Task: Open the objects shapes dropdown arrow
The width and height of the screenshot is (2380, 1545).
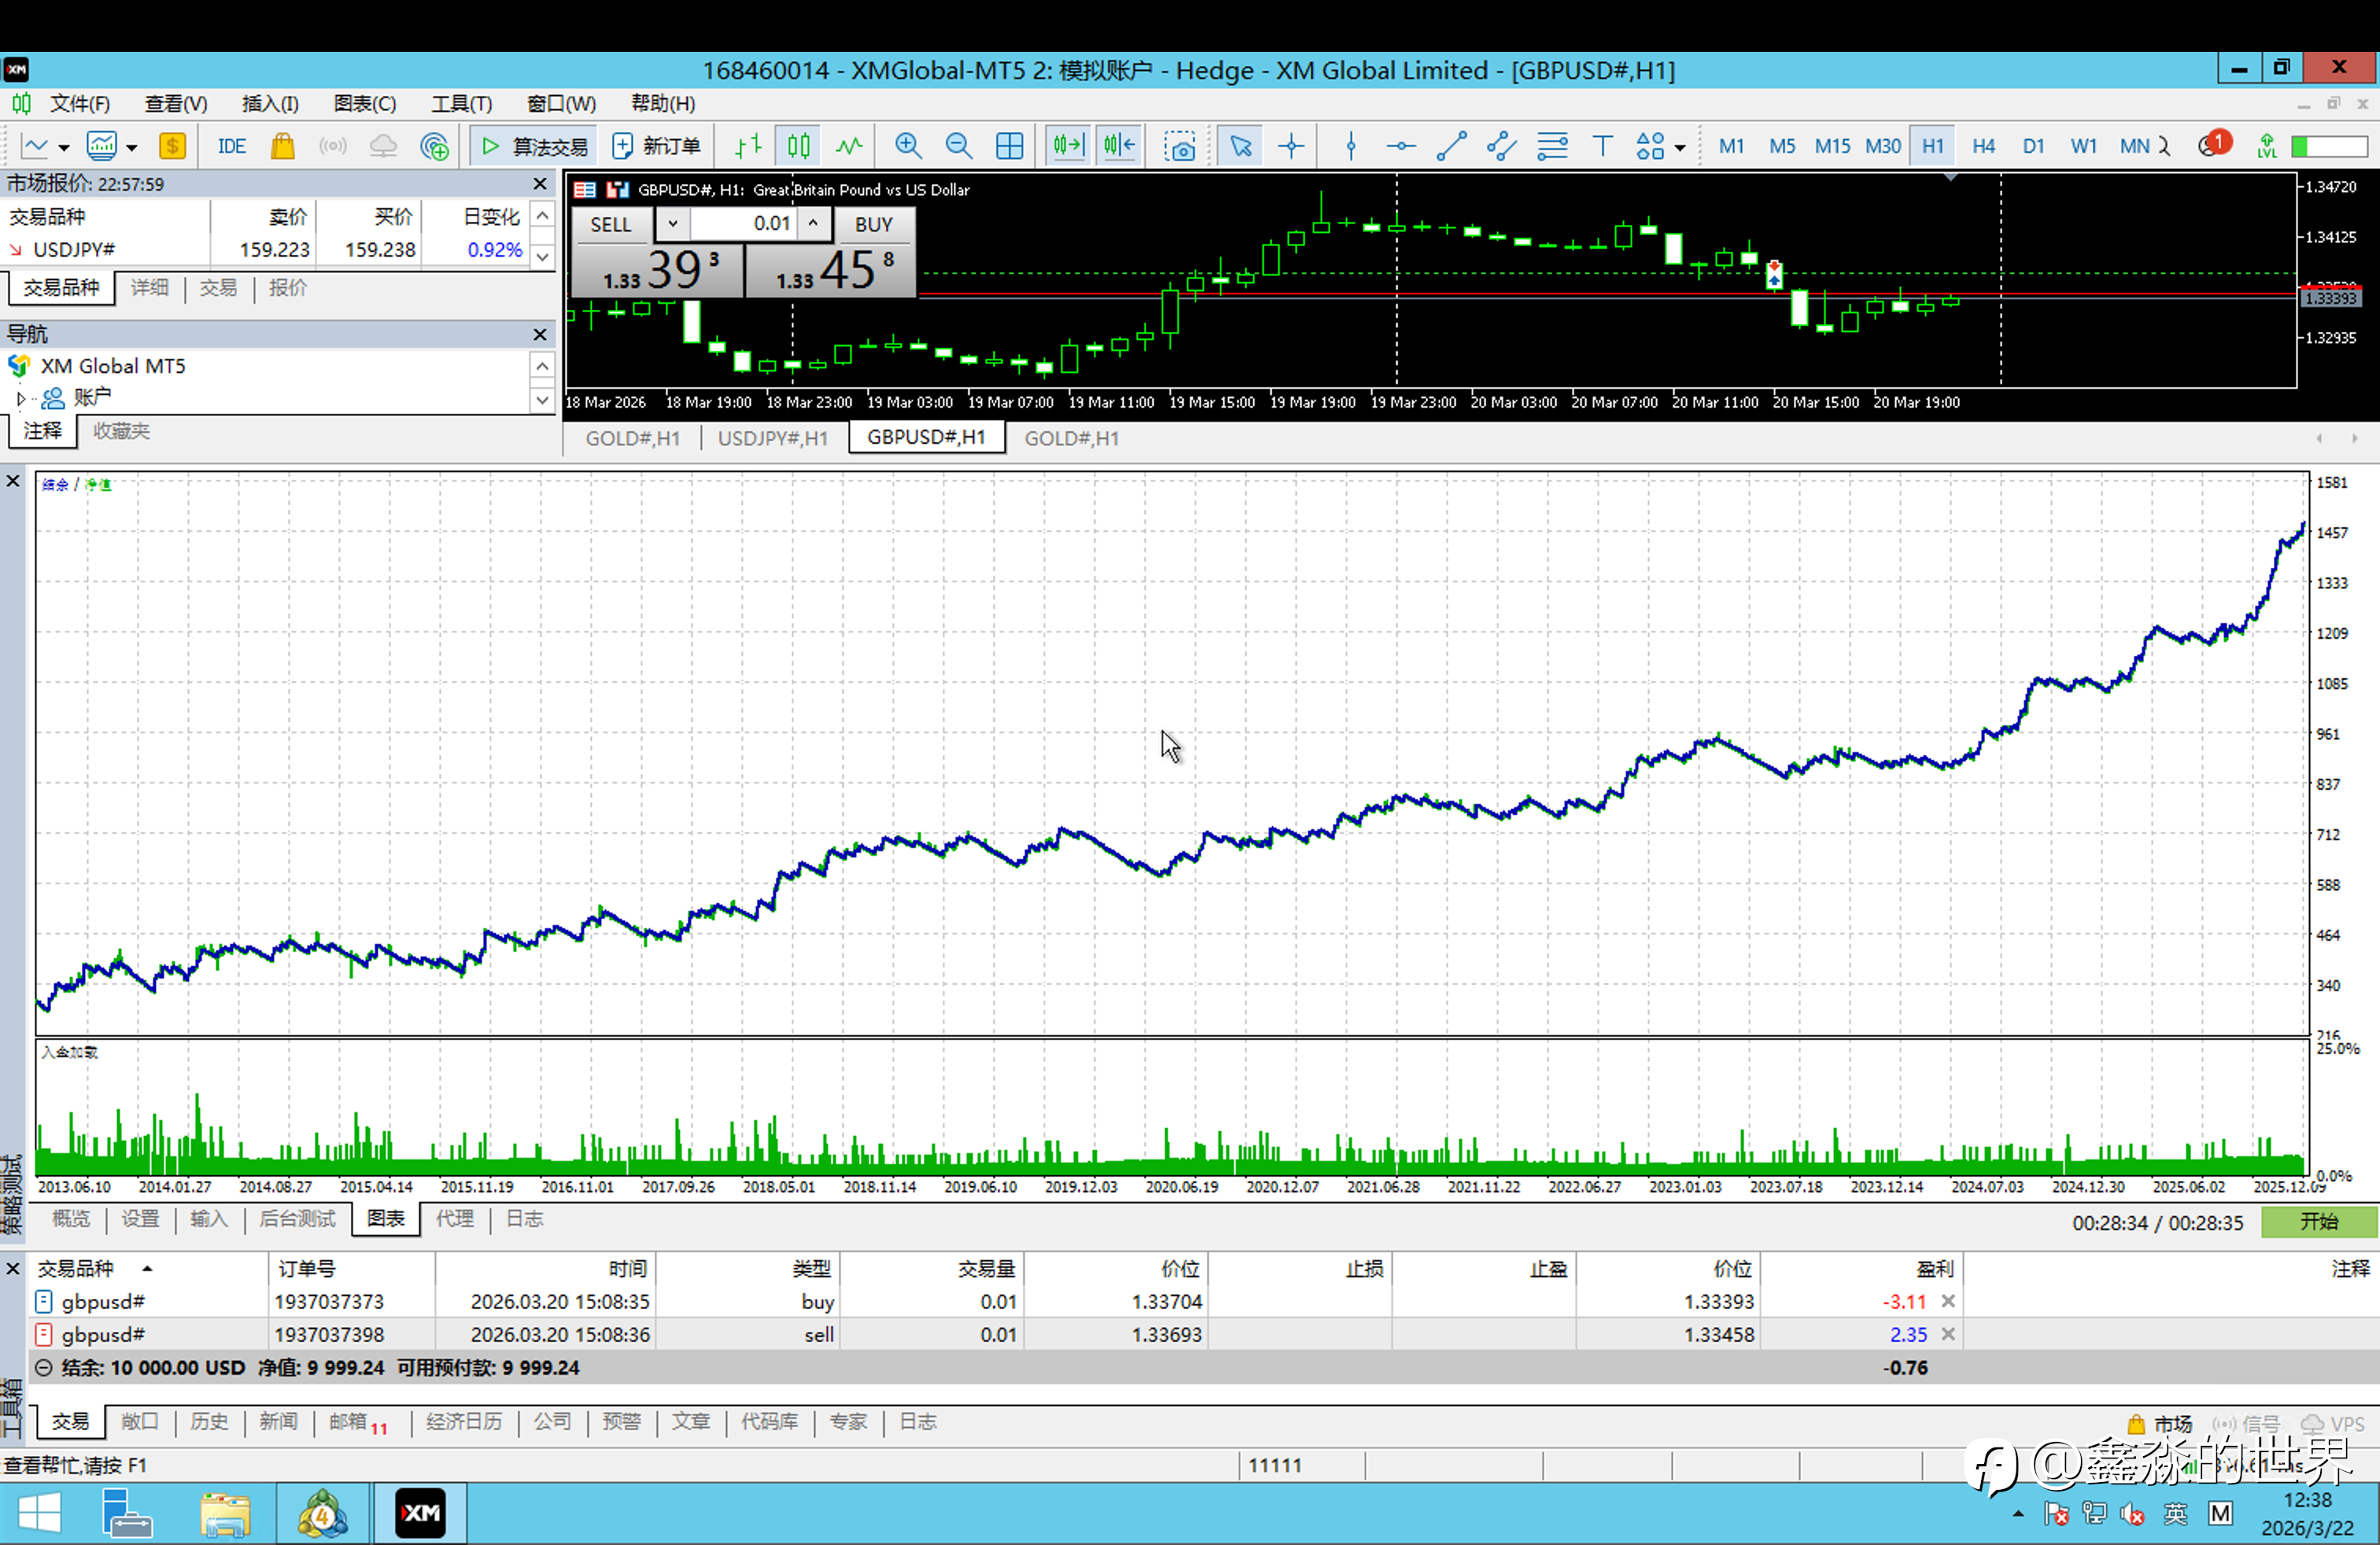Action: (1680, 147)
